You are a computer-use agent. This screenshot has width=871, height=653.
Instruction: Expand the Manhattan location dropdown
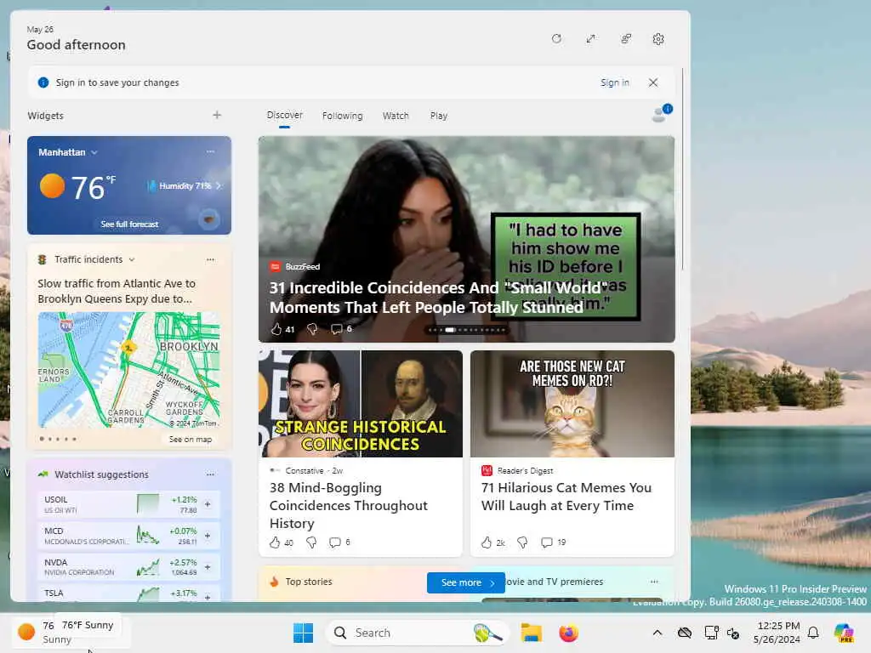coord(94,152)
